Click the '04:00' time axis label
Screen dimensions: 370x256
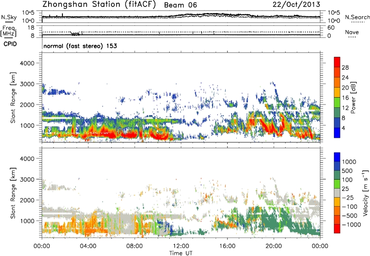88,246
